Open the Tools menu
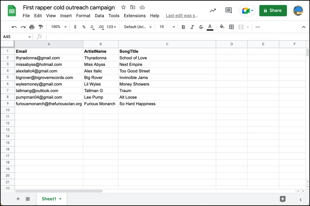Image resolution: width=310 pixels, height=206 pixels. coord(114,16)
